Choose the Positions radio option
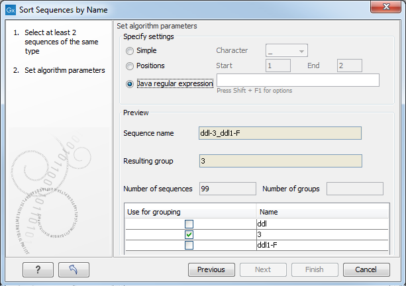Image resolution: width=406 pixels, height=286 pixels. point(130,66)
